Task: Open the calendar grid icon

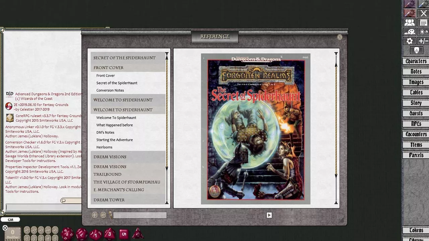Action: point(423,22)
